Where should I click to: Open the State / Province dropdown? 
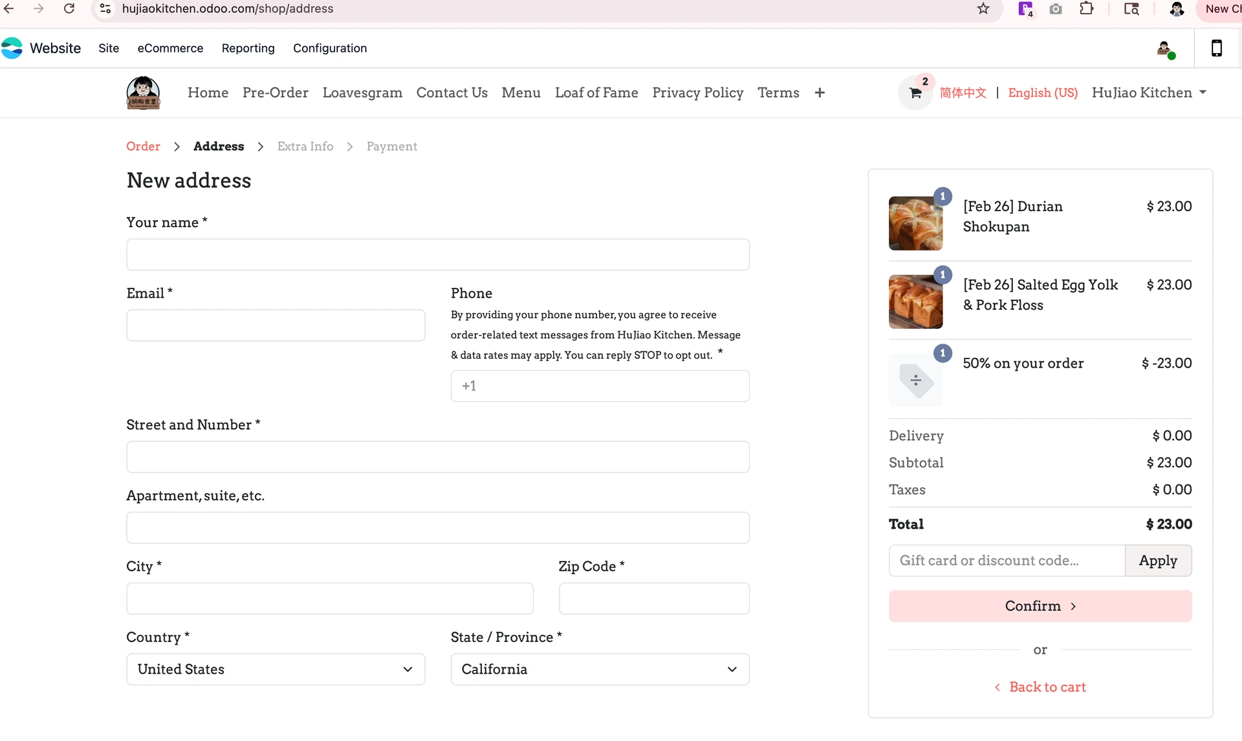pos(600,669)
